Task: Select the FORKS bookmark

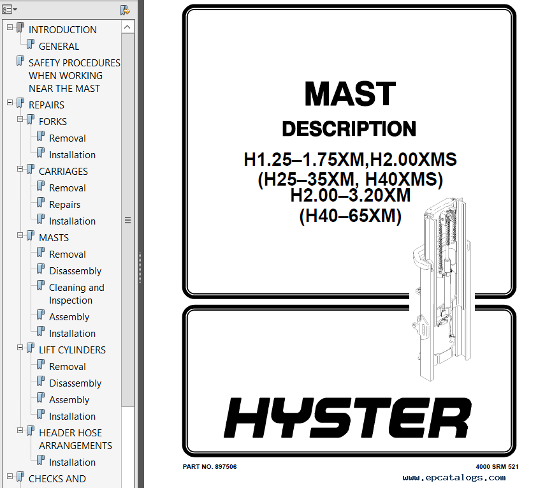Action: click(x=53, y=122)
